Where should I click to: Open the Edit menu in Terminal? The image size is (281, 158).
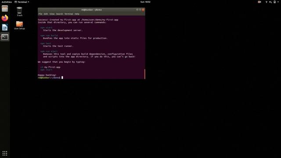coord(46,14)
